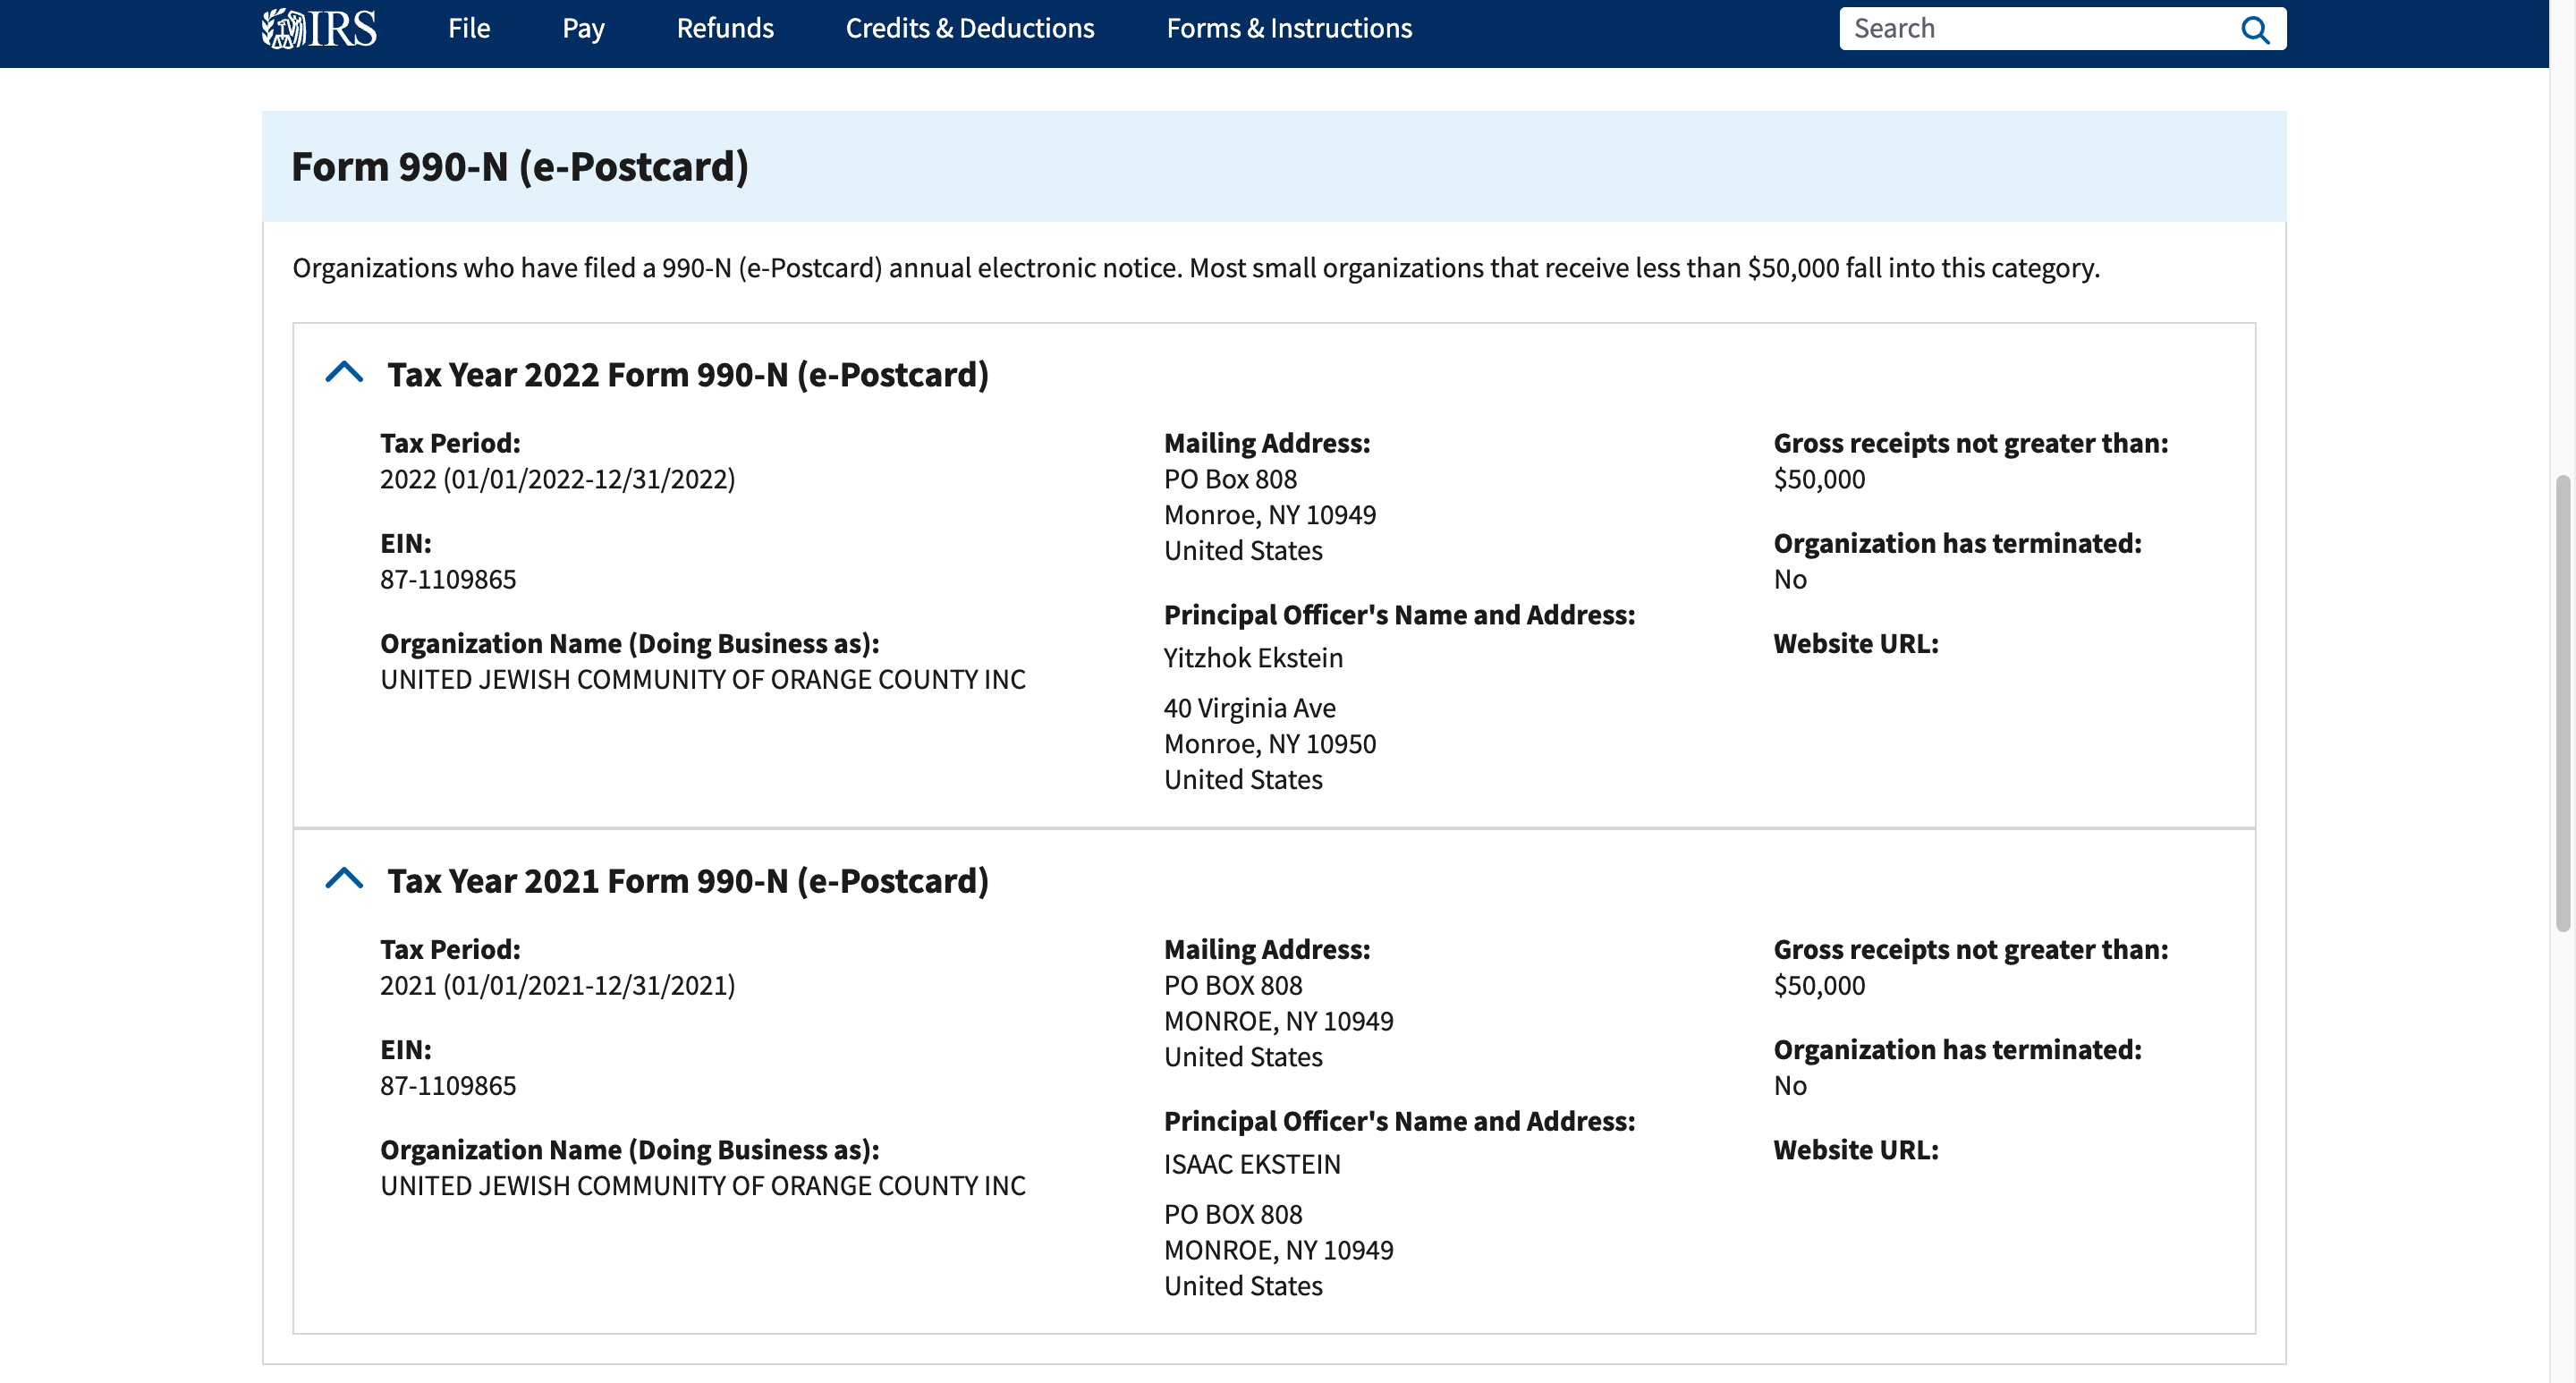2576x1383 pixels.
Task: Open Credits & Deductions menu
Action: coord(969,28)
